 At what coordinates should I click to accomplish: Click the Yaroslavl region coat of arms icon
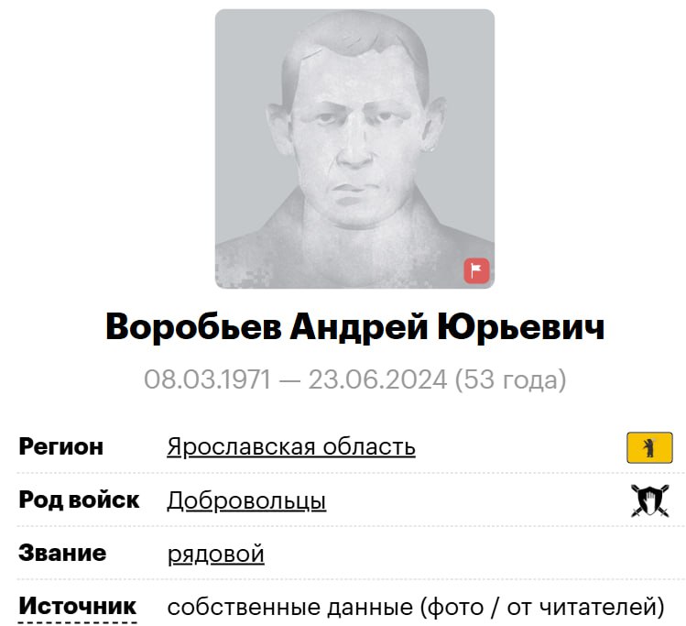point(649,447)
